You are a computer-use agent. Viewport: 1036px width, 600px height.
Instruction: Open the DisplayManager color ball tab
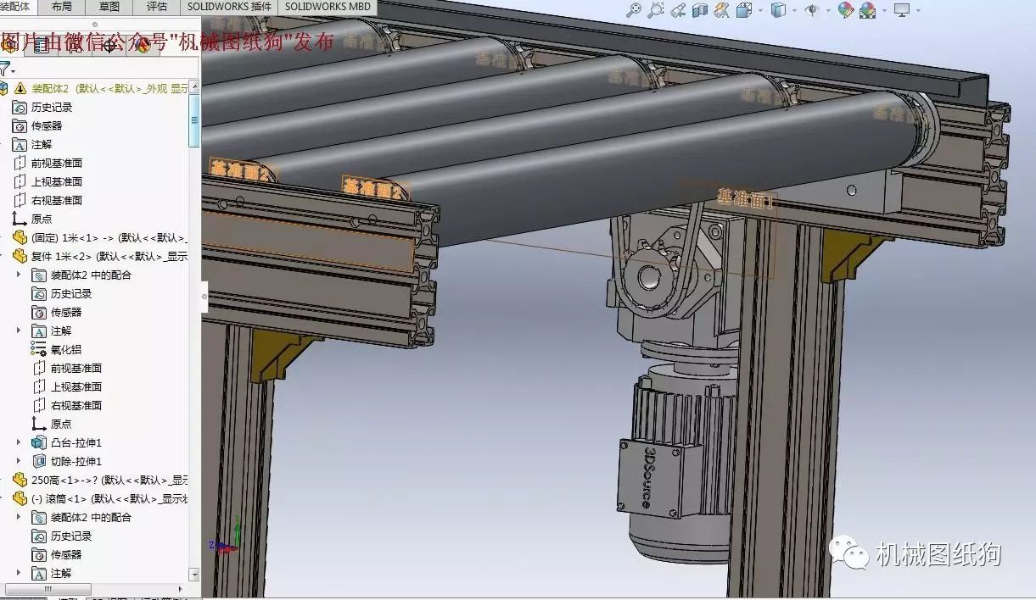pyautogui.click(x=143, y=45)
